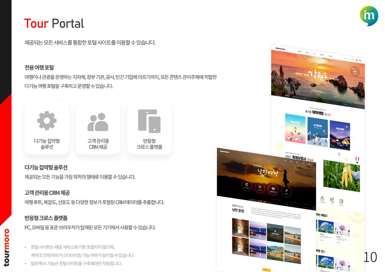Click the '반응형 크로스 플랫폼' card
Image resolution: width=385 pixels, height=272 pixels.
click(149, 127)
